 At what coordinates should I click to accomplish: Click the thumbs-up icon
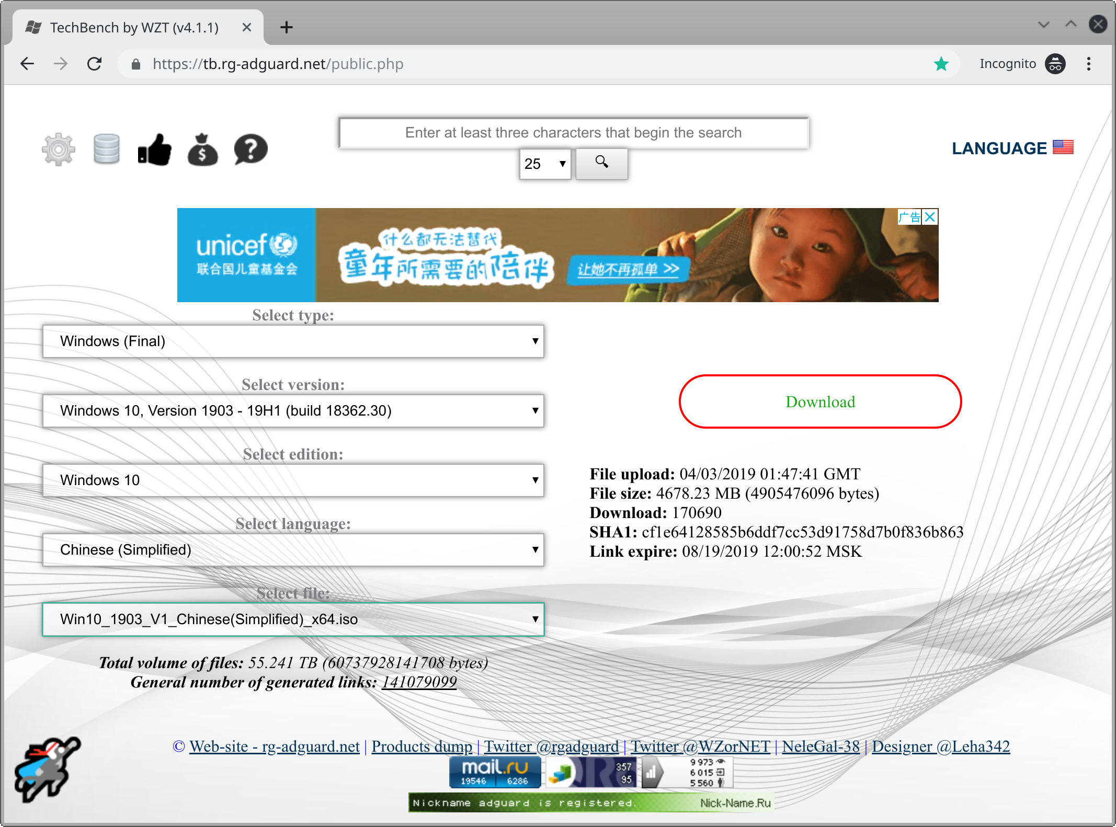click(155, 150)
